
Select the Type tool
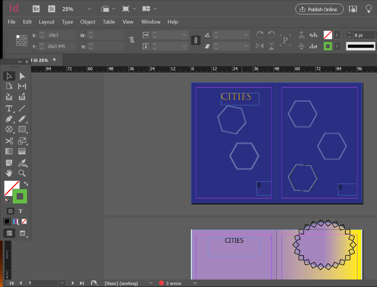click(9, 108)
